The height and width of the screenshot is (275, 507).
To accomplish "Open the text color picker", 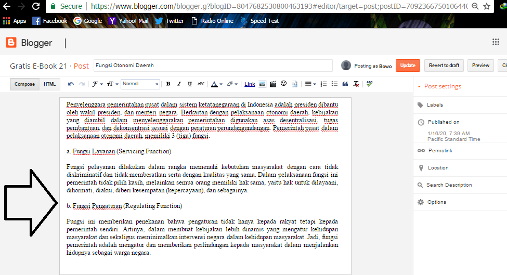I will point(216,84).
